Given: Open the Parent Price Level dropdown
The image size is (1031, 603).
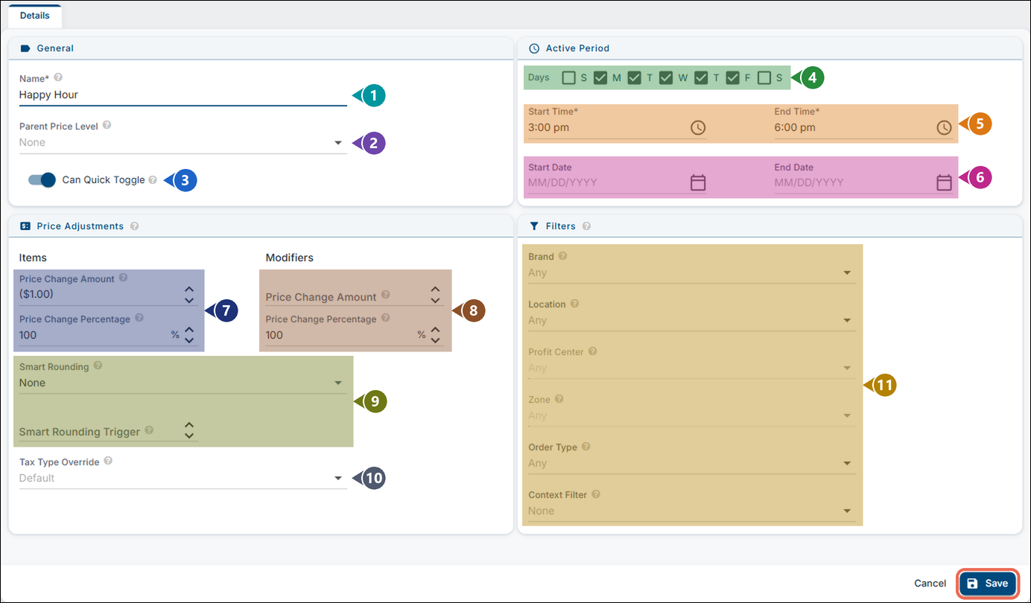Looking at the screenshot, I should pyautogui.click(x=183, y=142).
